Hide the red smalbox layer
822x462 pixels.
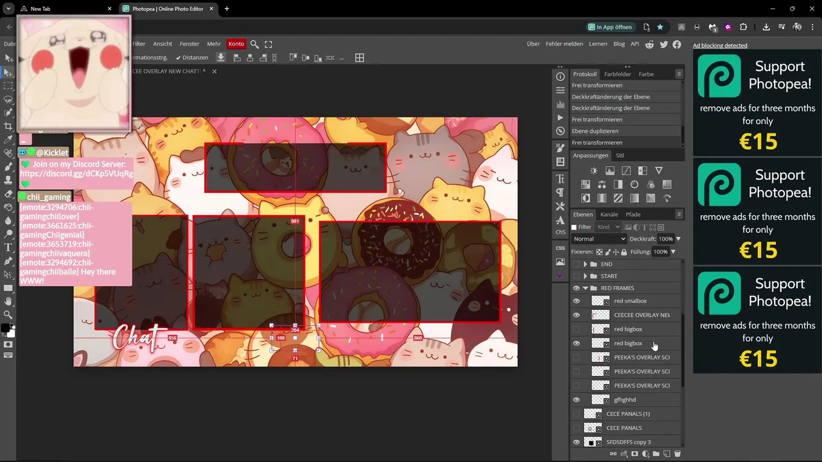point(576,301)
